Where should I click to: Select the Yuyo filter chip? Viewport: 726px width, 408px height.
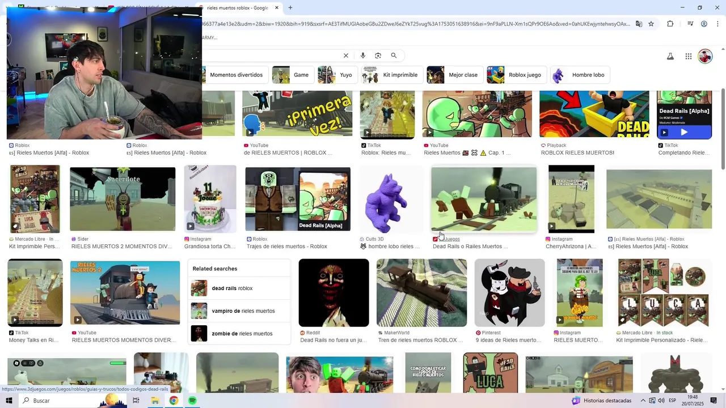point(337,75)
